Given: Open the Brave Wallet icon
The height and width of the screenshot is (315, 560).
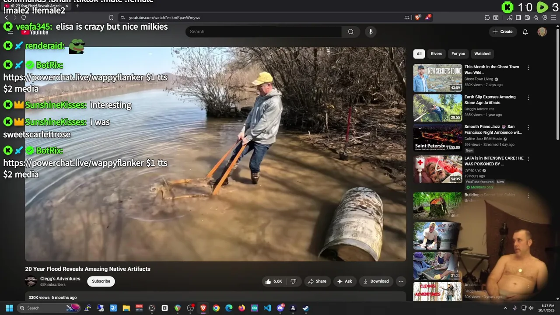Looking at the screenshot, I should pos(527,17).
